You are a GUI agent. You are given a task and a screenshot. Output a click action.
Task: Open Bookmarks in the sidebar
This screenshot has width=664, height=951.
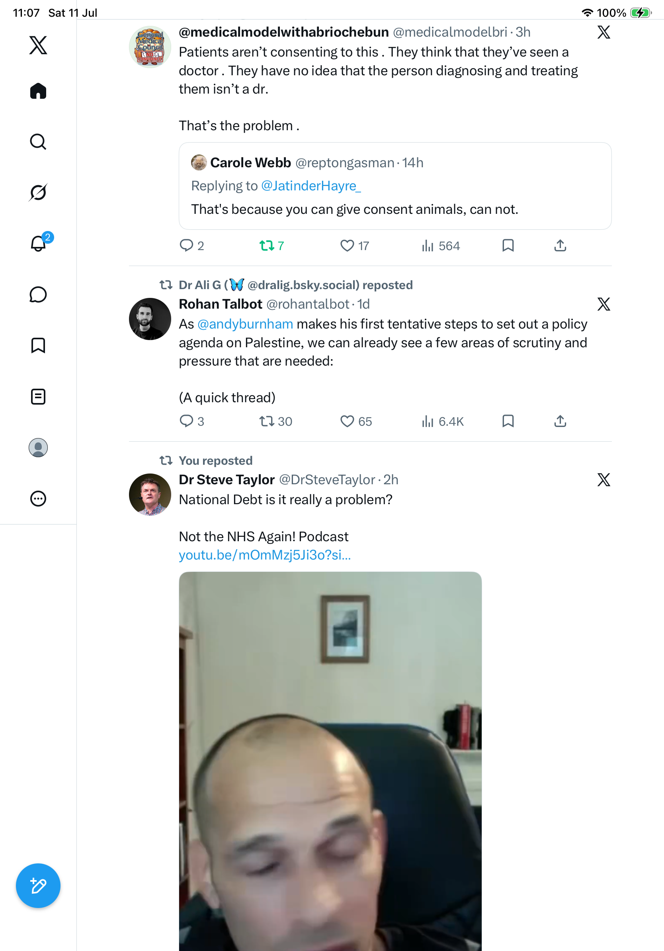point(38,345)
